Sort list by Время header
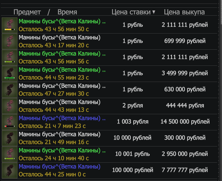The height and width of the screenshot is (181, 222). (67, 12)
